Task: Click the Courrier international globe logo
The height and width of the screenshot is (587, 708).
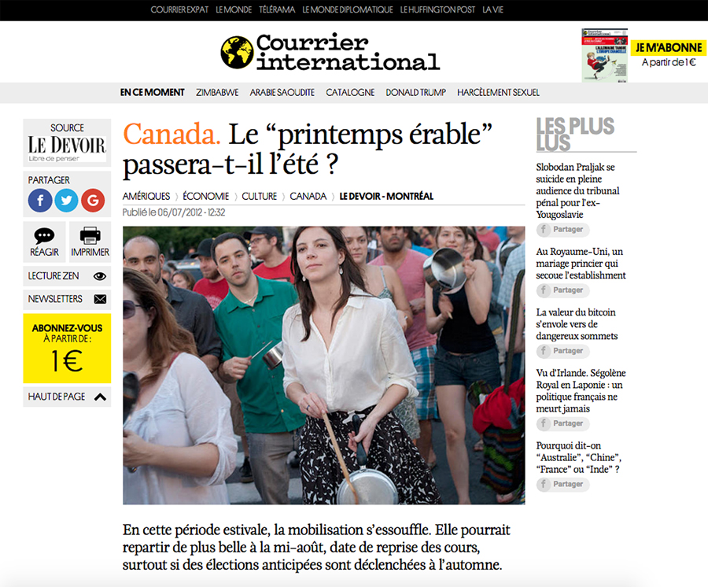Action: [x=237, y=53]
